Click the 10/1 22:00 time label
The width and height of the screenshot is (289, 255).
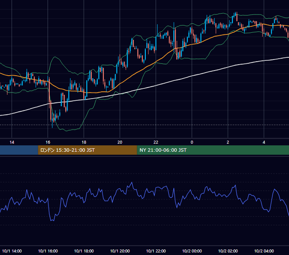click(156, 251)
